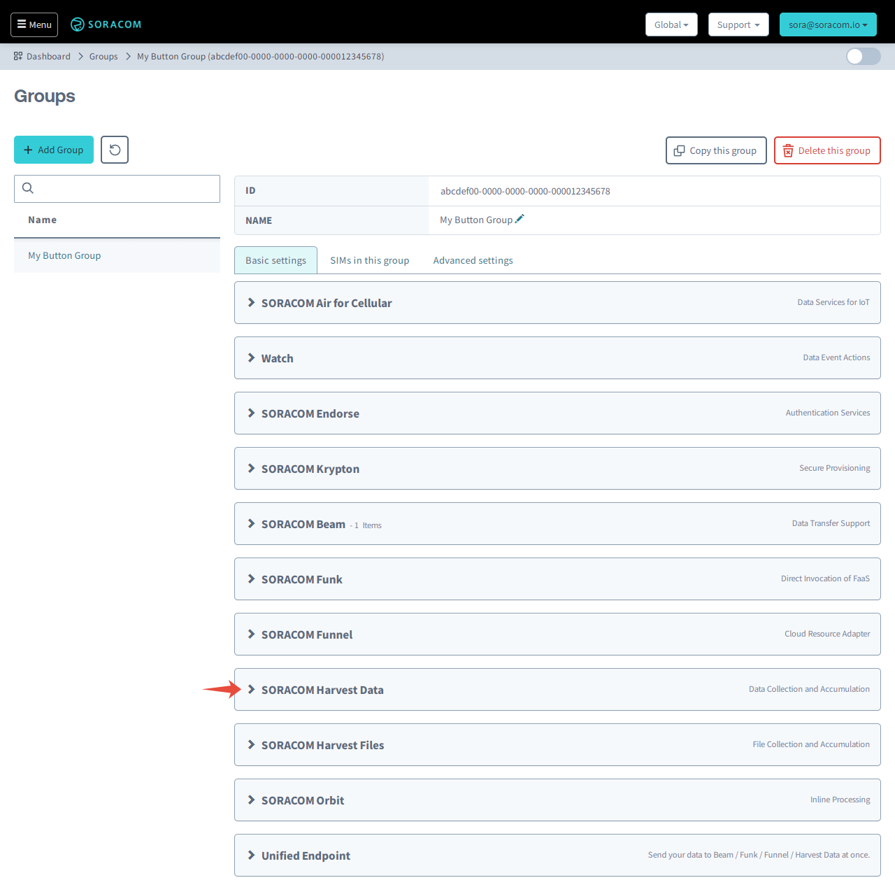Click the Add Group button
The width and height of the screenshot is (895, 894).
[x=54, y=150]
